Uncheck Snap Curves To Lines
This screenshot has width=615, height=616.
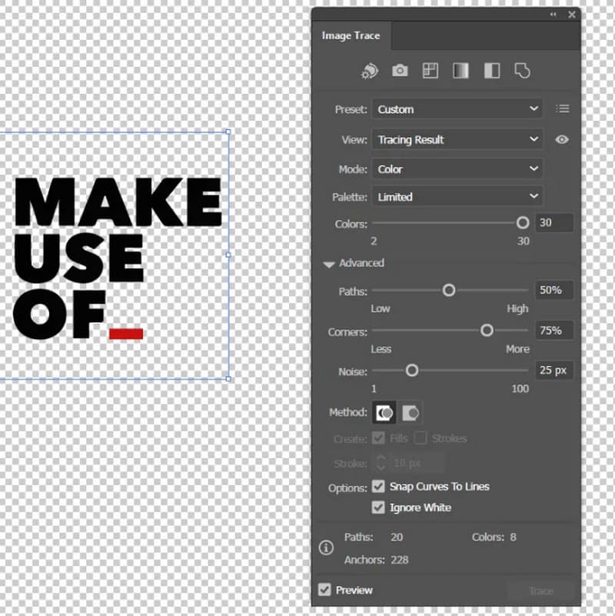coord(378,486)
